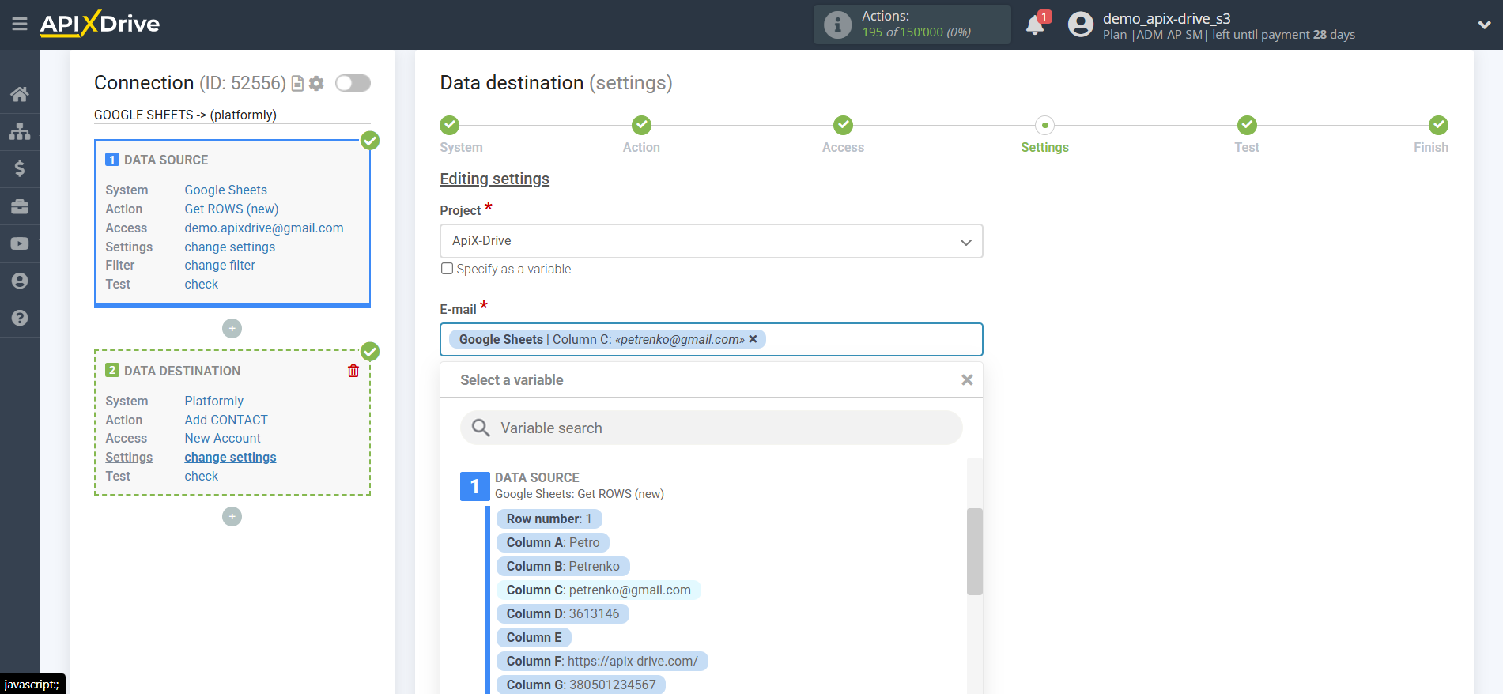Screen dimensions: 1503x694
Task: Click the connection document copy icon
Action: [x=298, y=83]
